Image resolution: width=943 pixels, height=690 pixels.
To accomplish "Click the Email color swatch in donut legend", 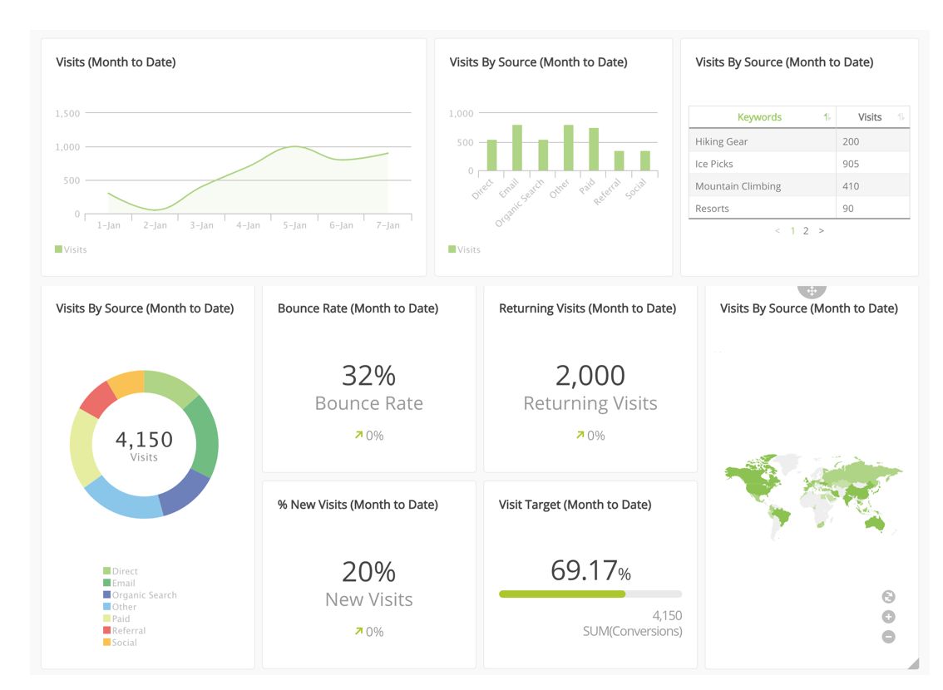I will [106, 583].
